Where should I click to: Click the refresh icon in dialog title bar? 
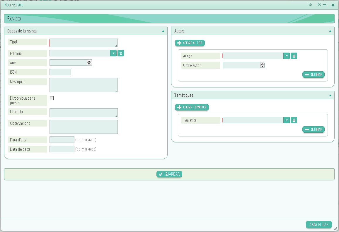(x=311, y=5)
